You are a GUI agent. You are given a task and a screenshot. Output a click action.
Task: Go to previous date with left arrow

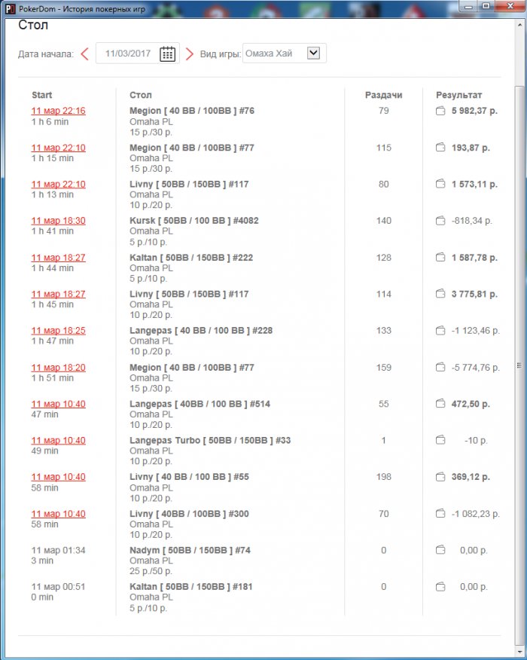(x=84, y=53)
